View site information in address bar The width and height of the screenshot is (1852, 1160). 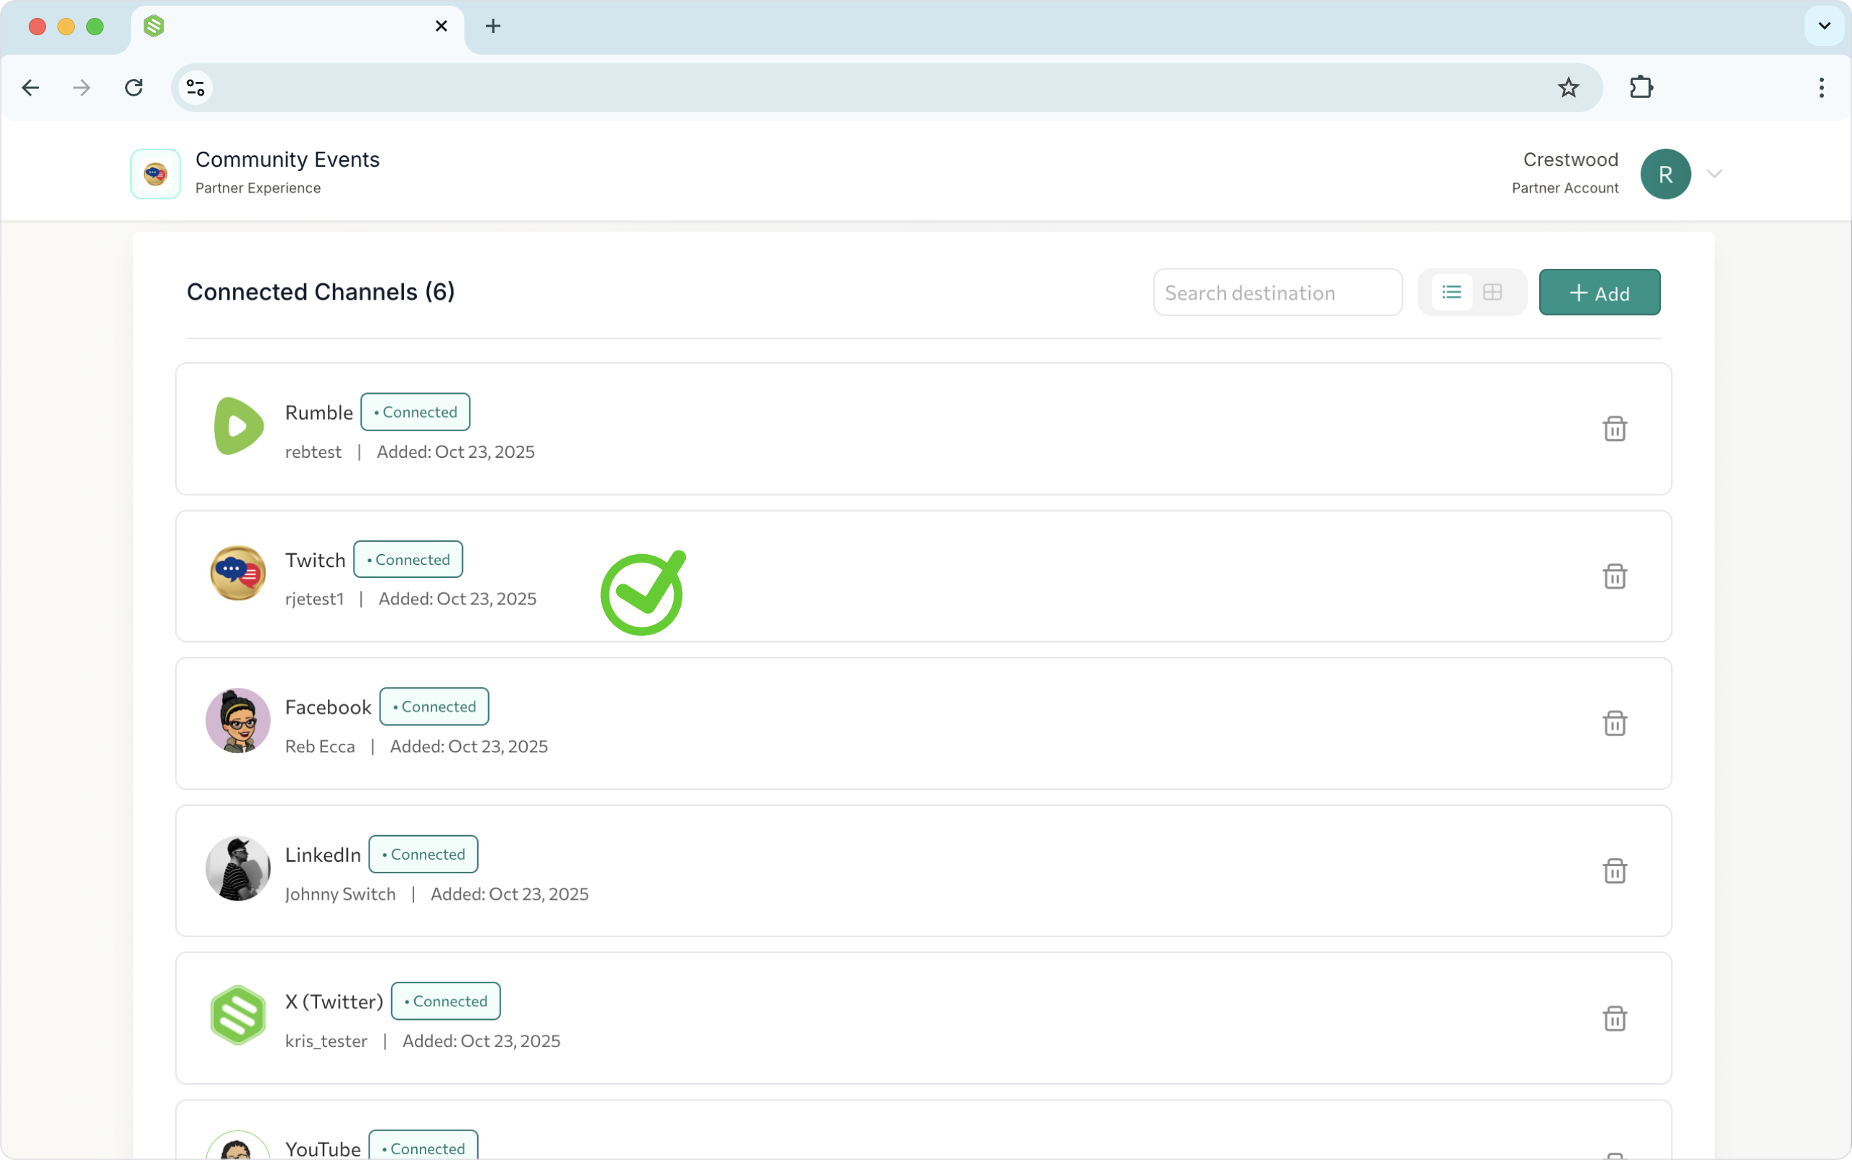(x=196, y=88)
